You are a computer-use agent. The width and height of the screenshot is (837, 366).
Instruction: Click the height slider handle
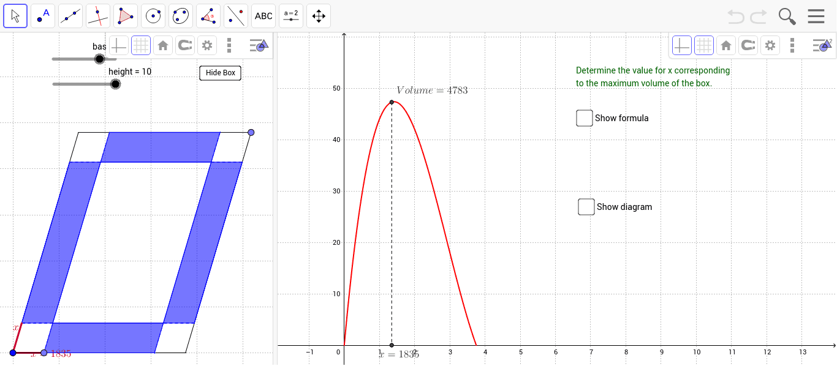[115, 84]
